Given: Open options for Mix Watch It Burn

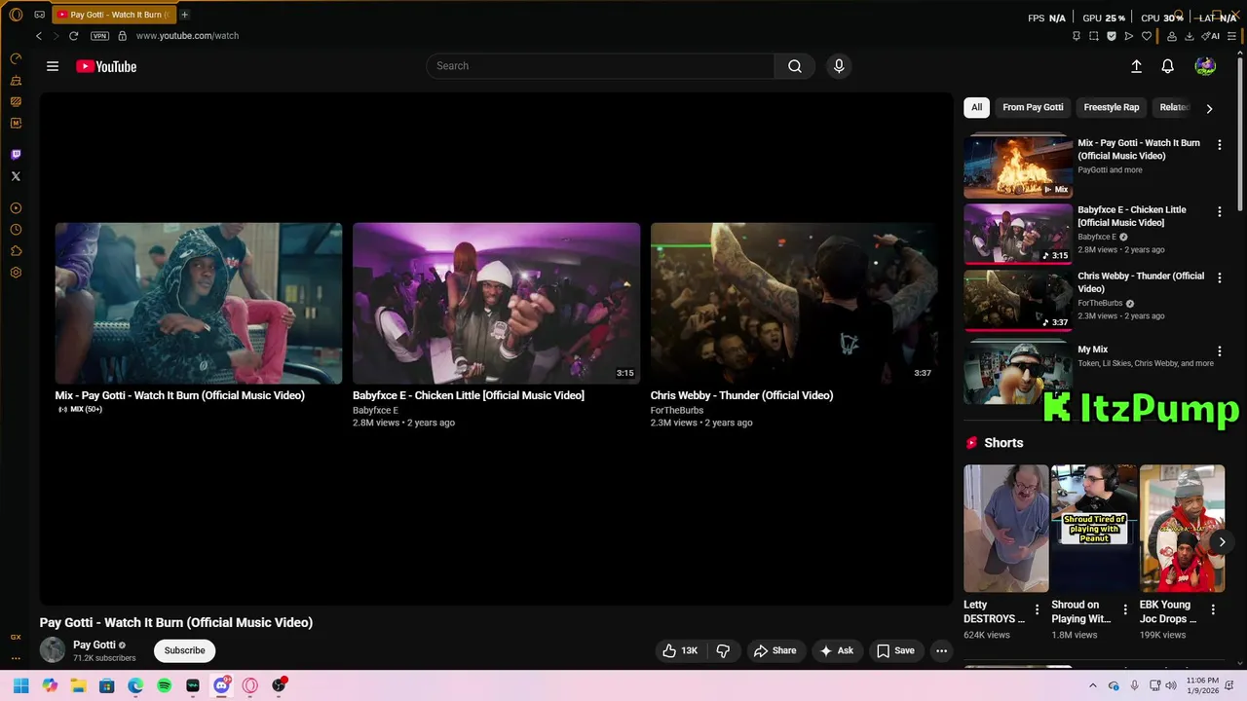Looking at the screenshot, I should click(x=1219, y=145).
